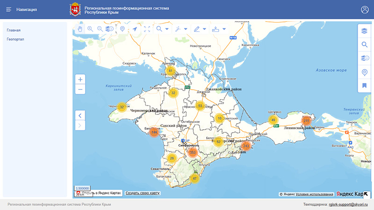Click the Азовское море map label
Viewport: 374px width, 210px height.
tap(331, 70)
